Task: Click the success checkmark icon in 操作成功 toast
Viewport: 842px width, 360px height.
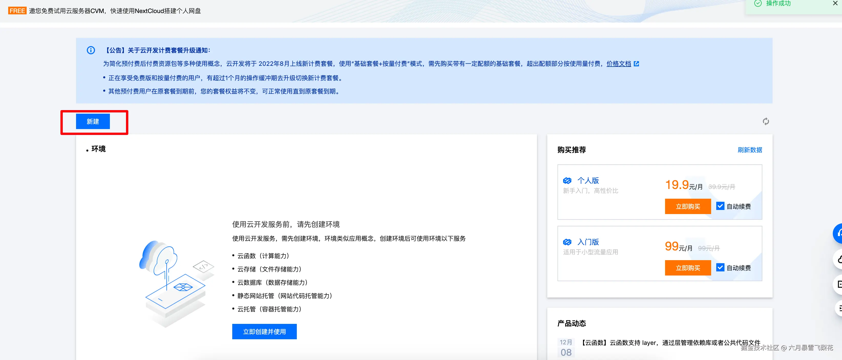Action: [x=758, y=3]
